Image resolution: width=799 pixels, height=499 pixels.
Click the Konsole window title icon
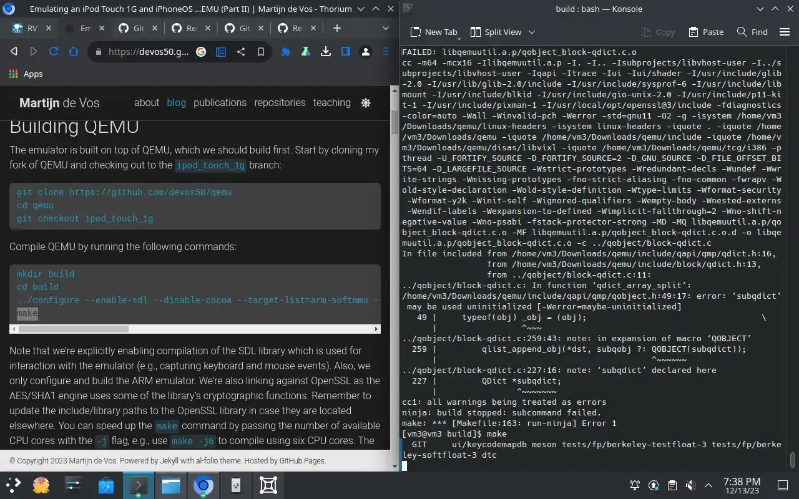[407, 9]
